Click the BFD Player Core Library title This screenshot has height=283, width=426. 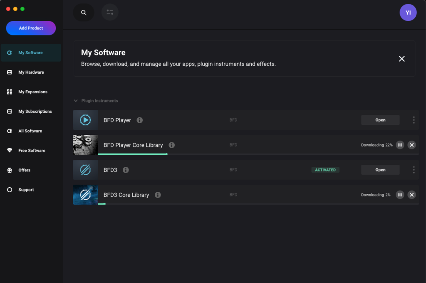point(133,145)
